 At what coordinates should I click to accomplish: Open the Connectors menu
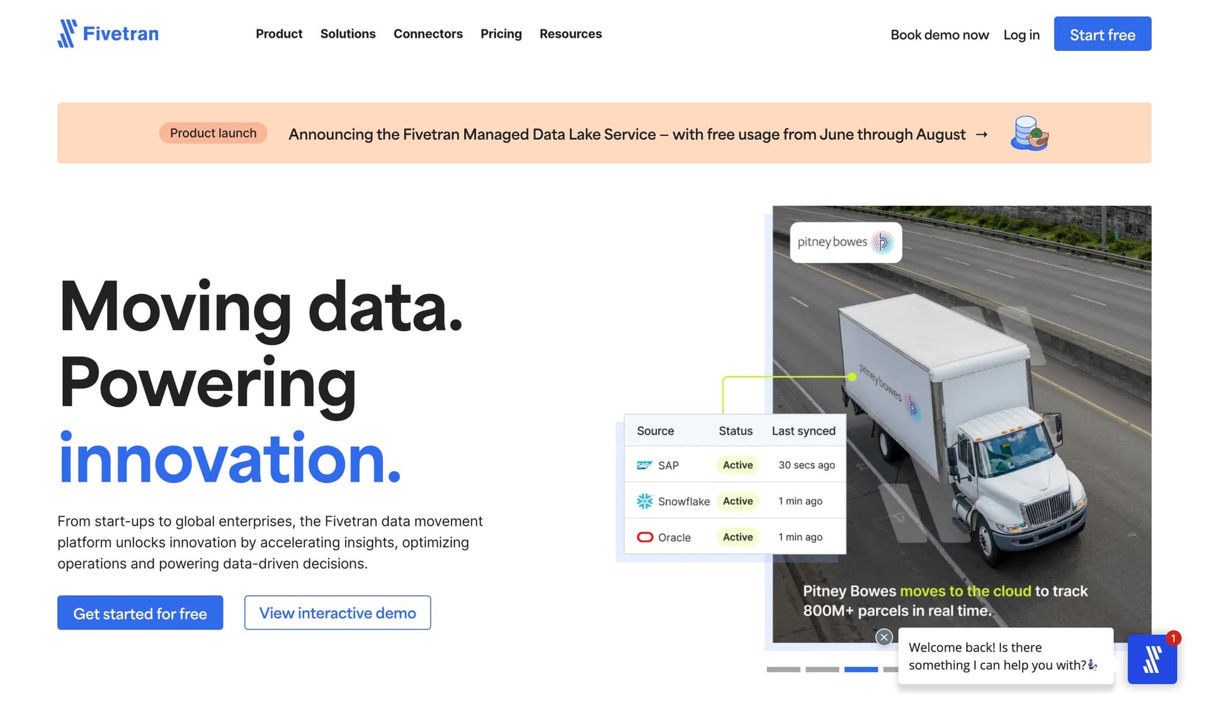(428, 34)
